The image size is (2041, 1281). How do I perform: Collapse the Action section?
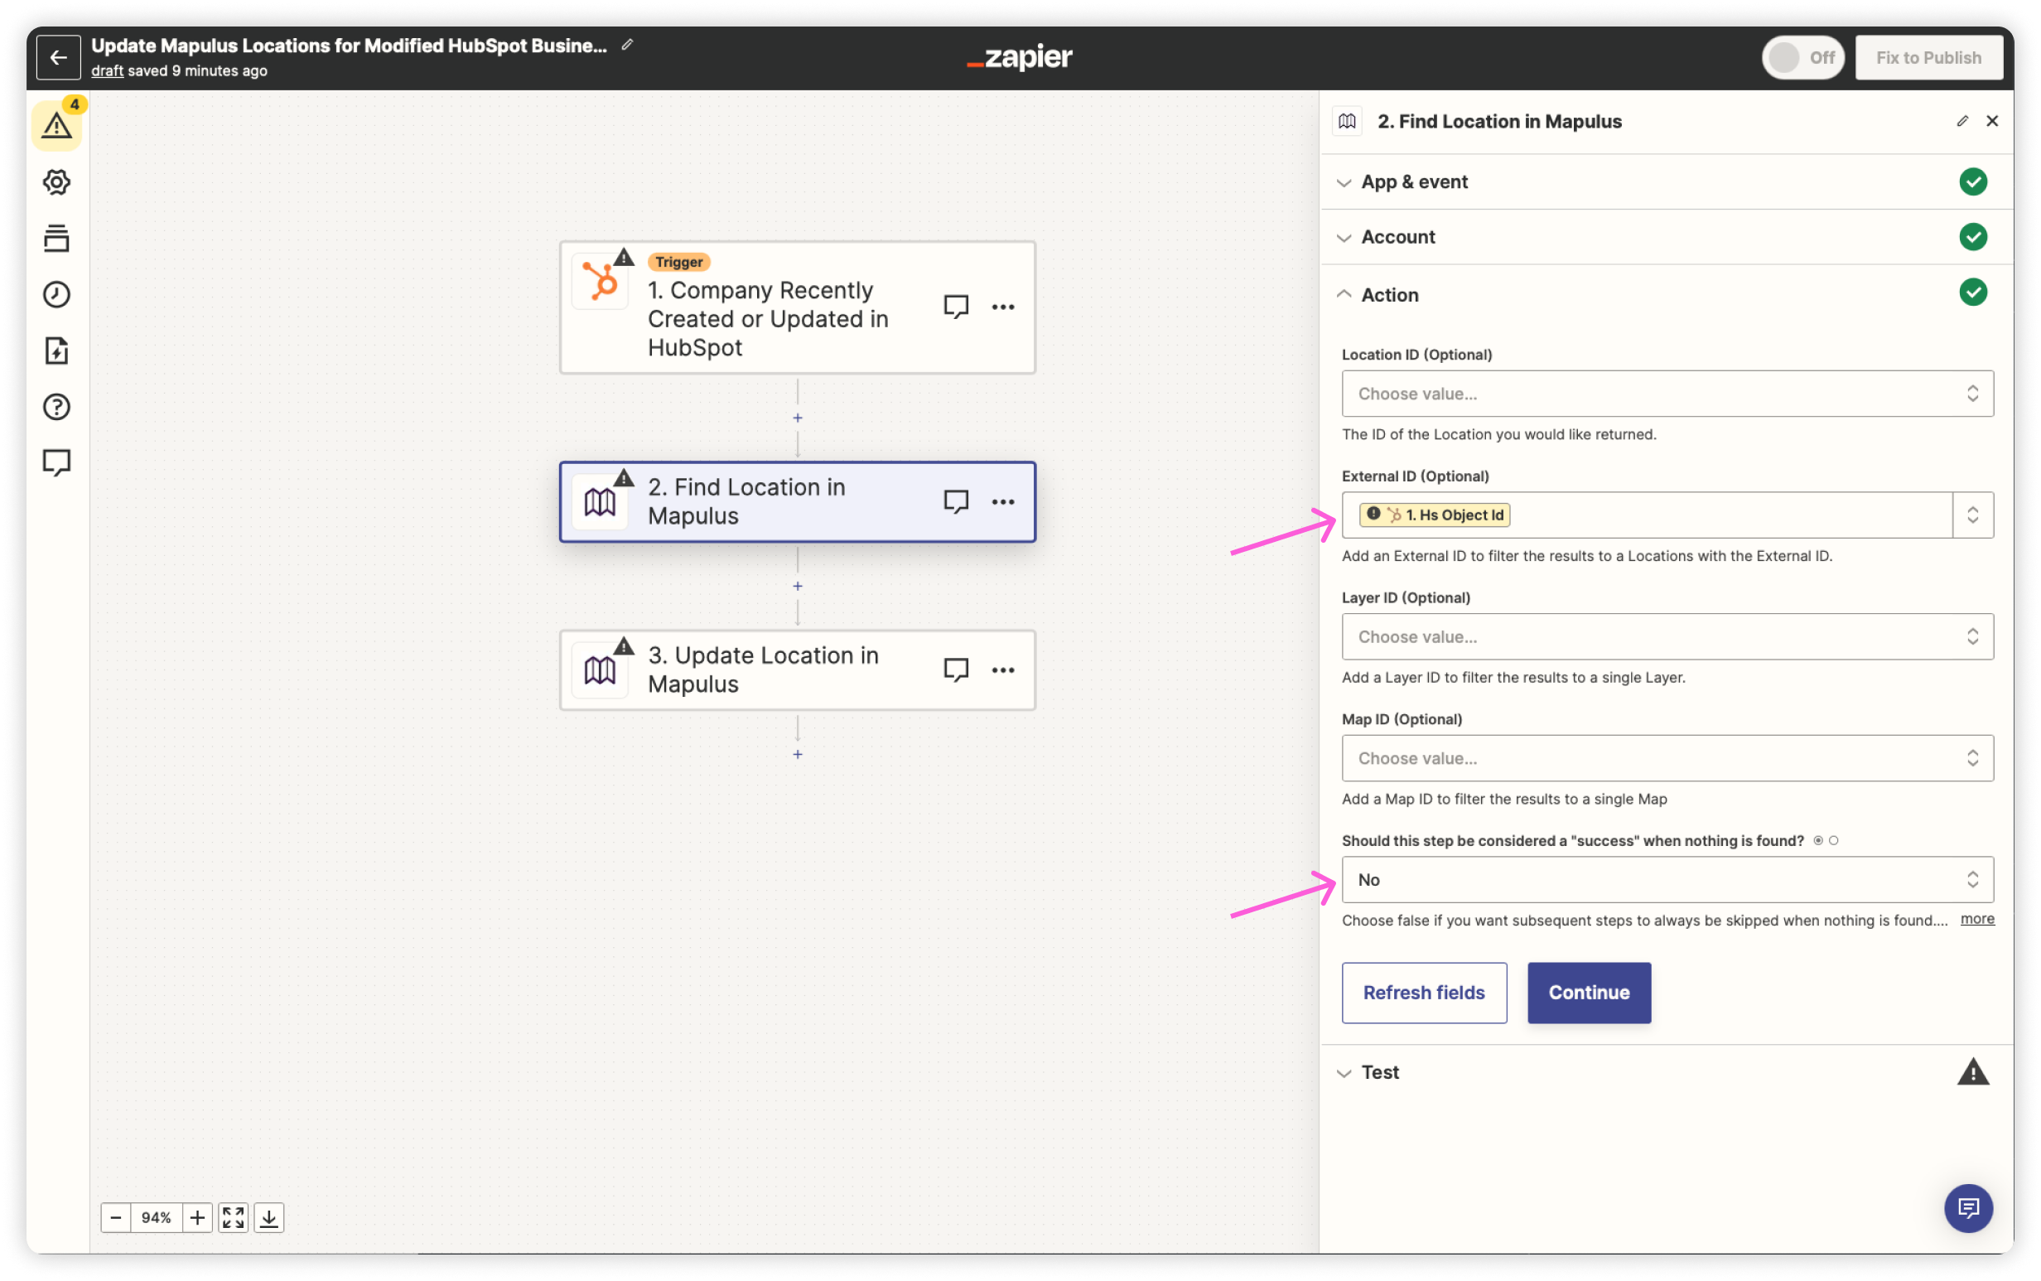pos(1667,294)
